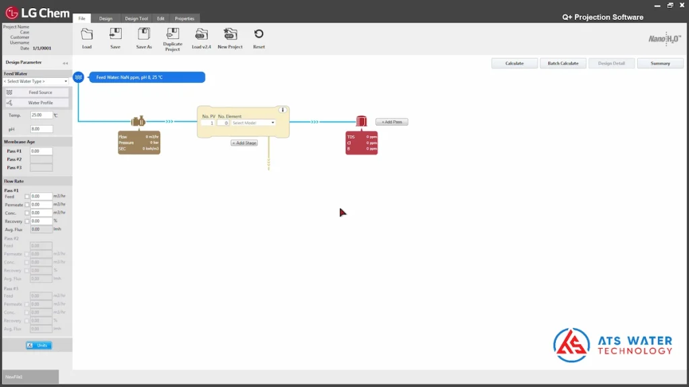Click the Save As icon
Image resolution: width=689 pixels, height=387 pixels.
[144, 34]
